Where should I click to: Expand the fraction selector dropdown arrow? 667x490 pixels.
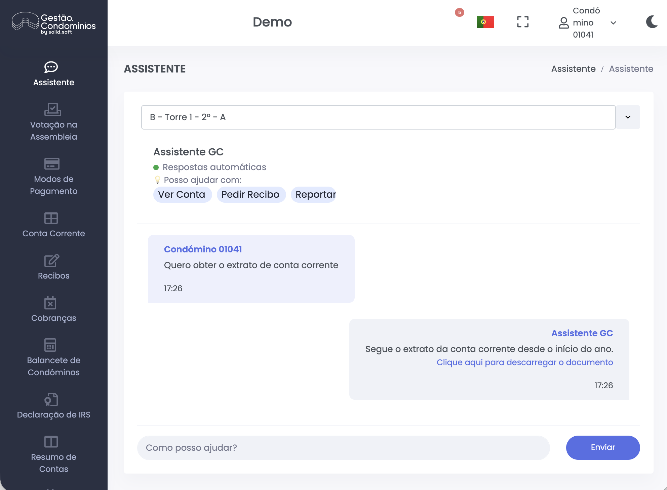[x=628, y=117]
